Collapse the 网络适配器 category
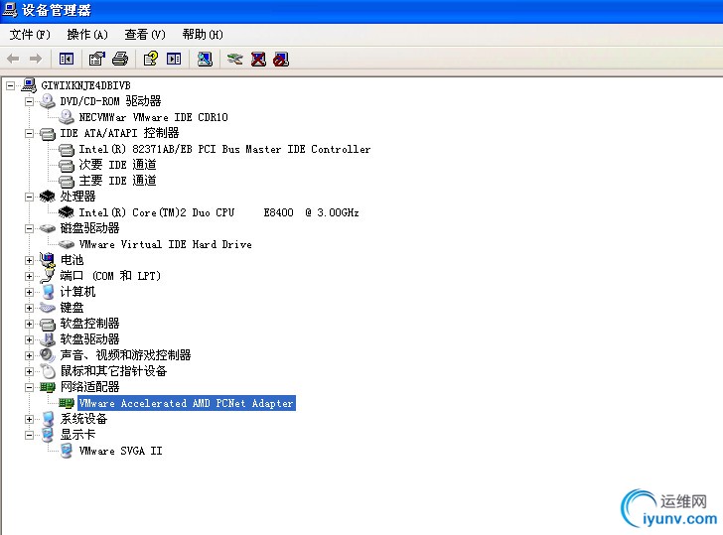The image size is (723, 535). pos(29,387)
